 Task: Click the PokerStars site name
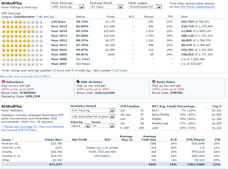(x=15, y=82)
